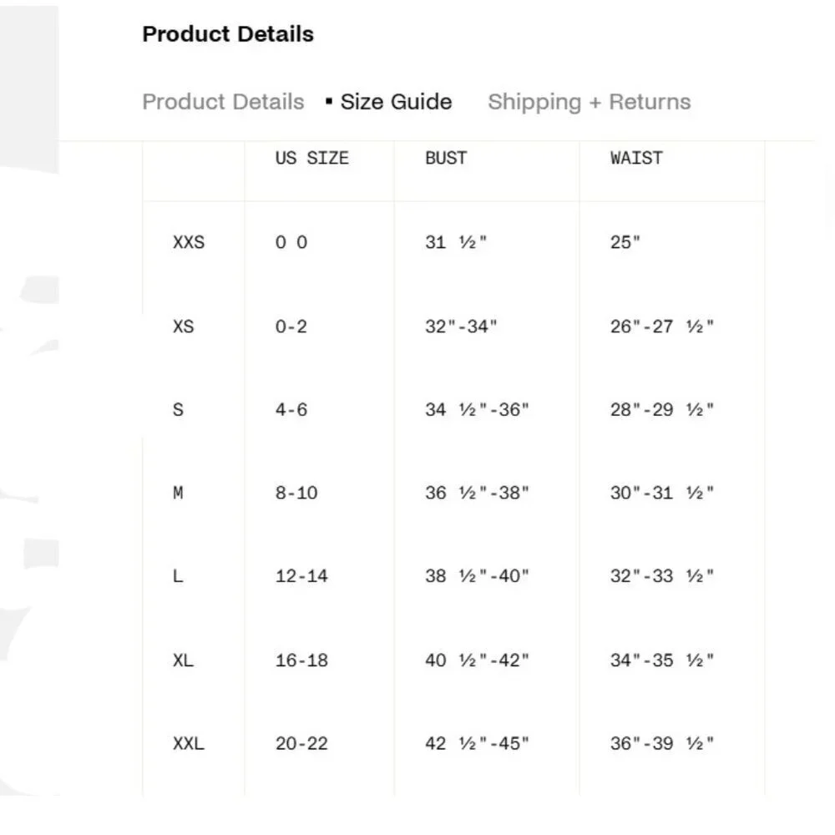
Task: Select the XS size row label
Action: click(183, 326)
